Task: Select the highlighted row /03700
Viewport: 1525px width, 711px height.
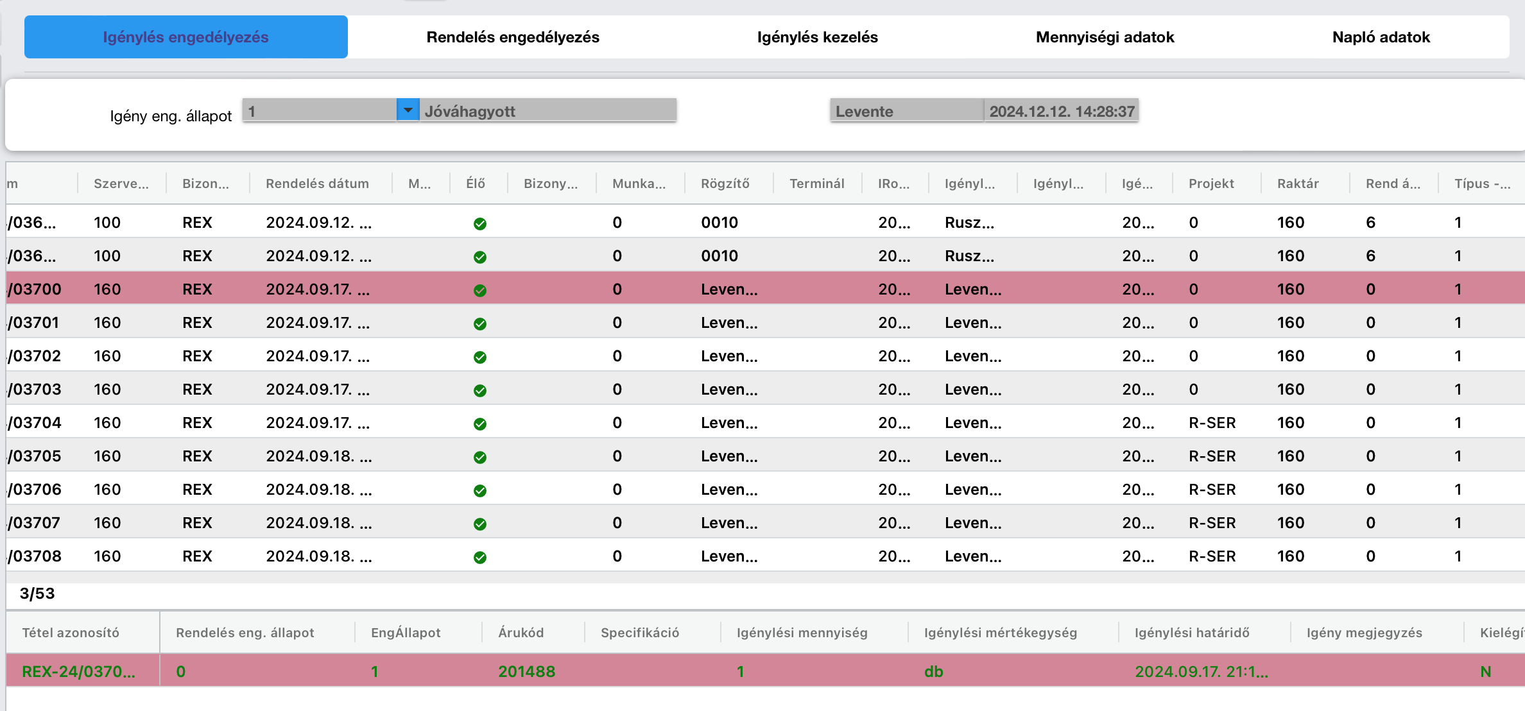Action: pos(765,289)
